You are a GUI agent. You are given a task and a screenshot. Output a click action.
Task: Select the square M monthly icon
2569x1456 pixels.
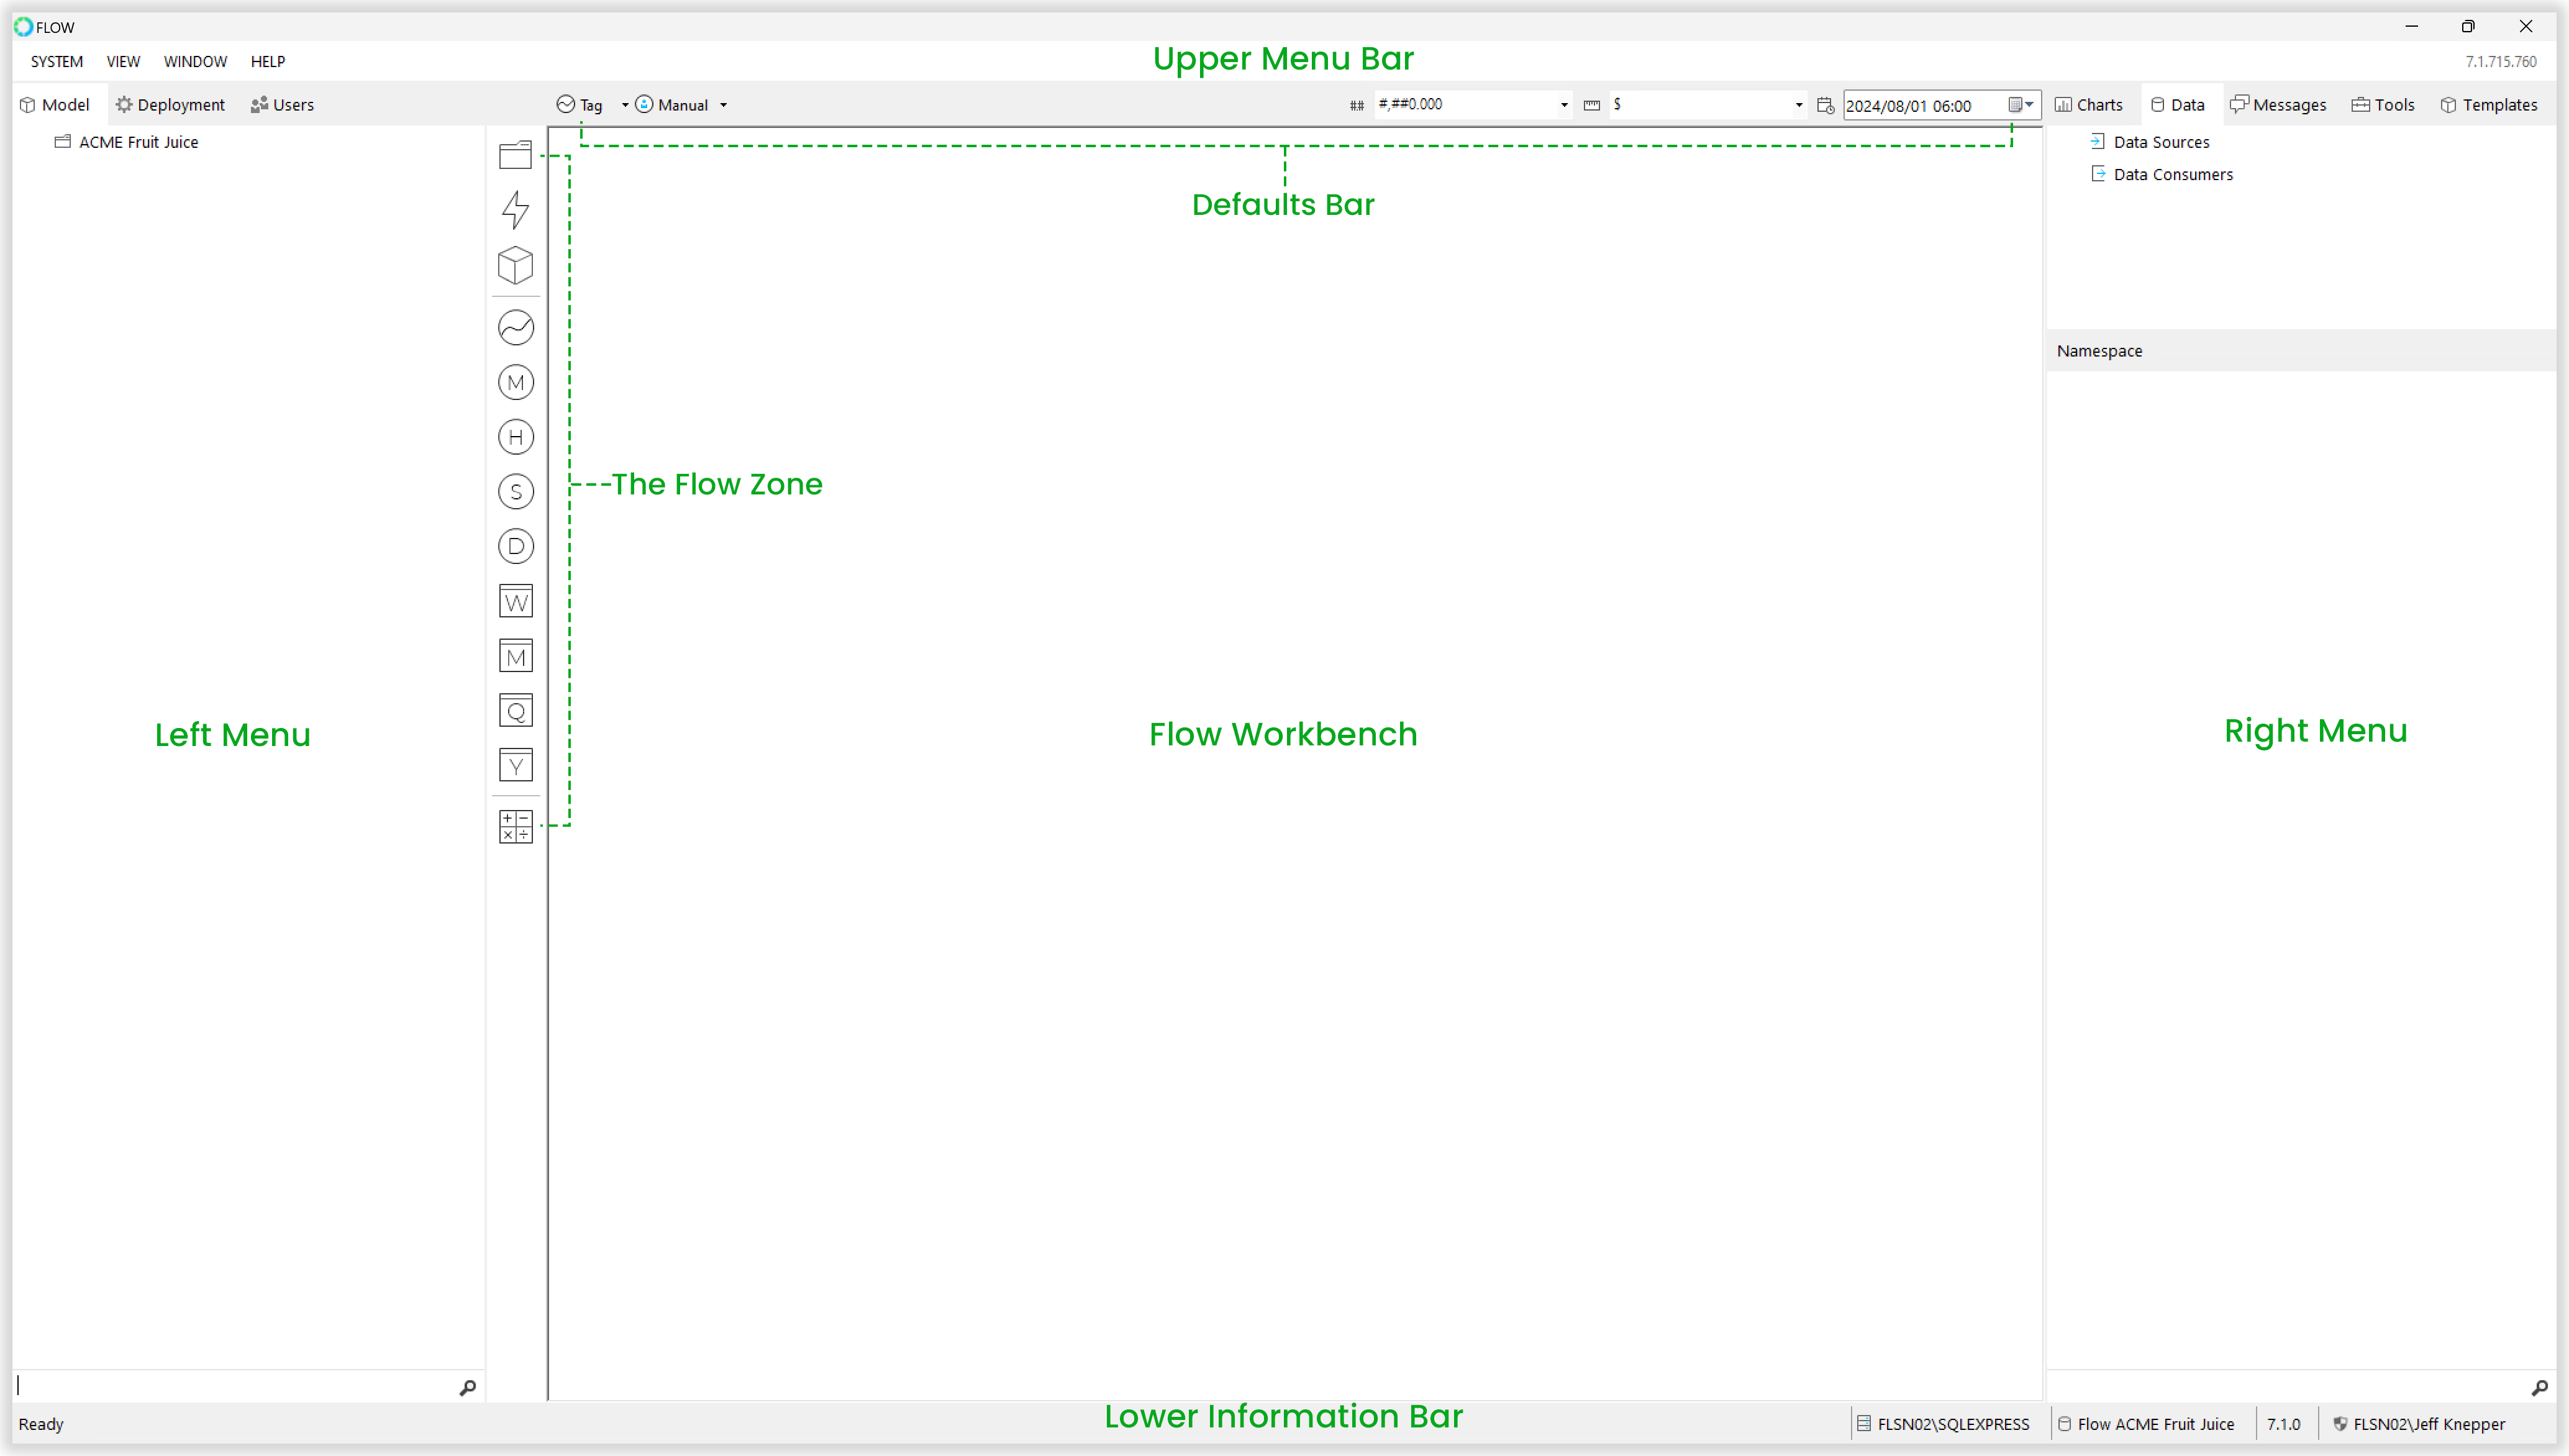coord(516,656)
